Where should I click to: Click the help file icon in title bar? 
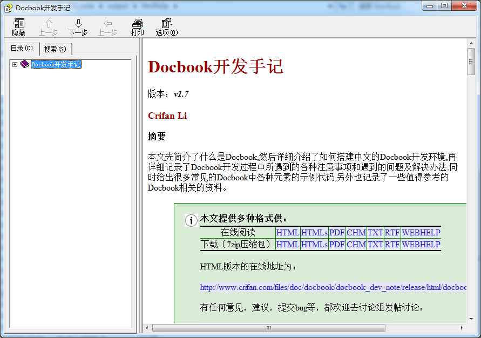click(x=8, y=8)
